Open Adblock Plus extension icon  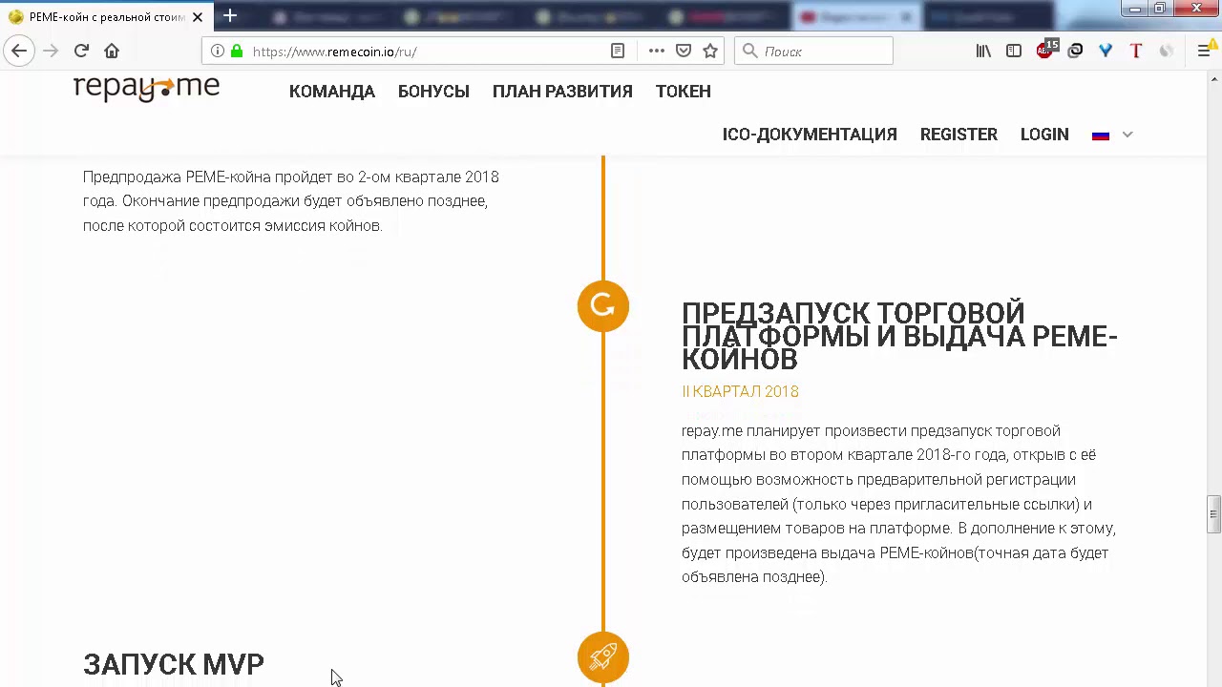point(1045,51)
